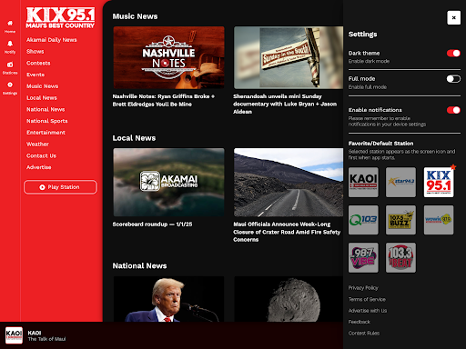This screenshot has width=466, height=349.
Task: Open the National News podium speaker thumbnail
Action: [168, 299]
